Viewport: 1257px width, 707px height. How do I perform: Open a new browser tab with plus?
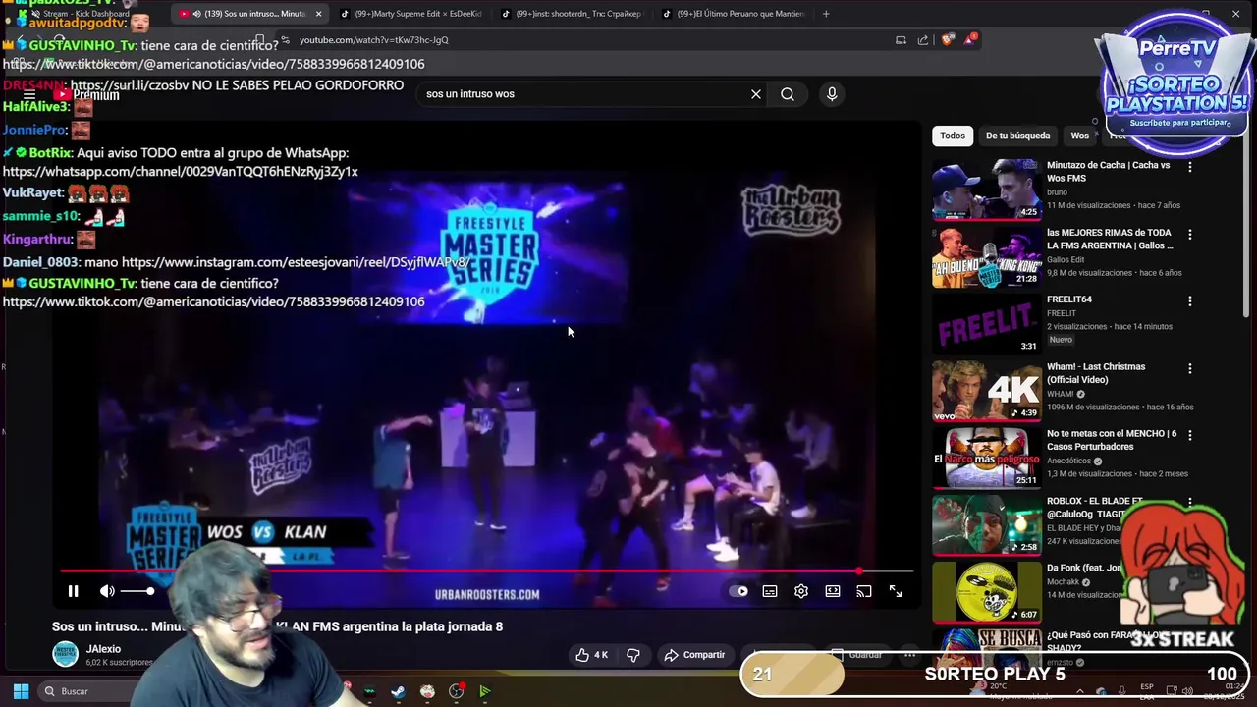826,14
